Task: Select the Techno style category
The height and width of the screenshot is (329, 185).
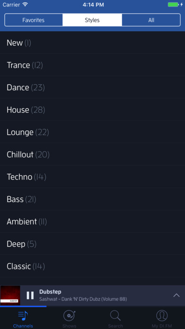Action: click(x=92, y=177)
